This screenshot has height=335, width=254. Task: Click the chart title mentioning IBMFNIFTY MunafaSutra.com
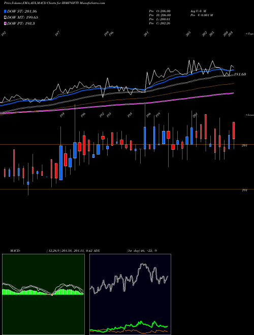pyautogui.click(x=54, y=3)
